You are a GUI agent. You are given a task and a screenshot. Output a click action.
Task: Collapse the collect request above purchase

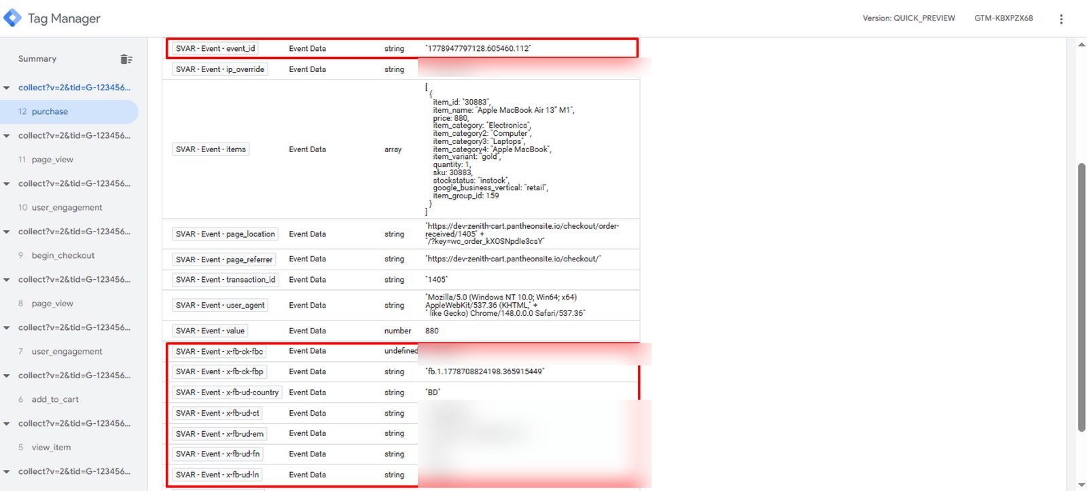click(7, 88)
